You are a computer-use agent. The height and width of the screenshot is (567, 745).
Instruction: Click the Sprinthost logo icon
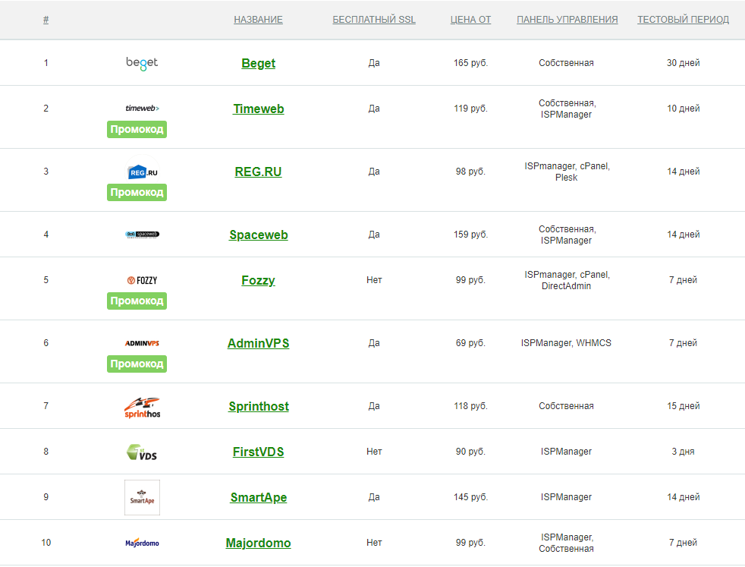pyautogui.click(x=142, y=407)
